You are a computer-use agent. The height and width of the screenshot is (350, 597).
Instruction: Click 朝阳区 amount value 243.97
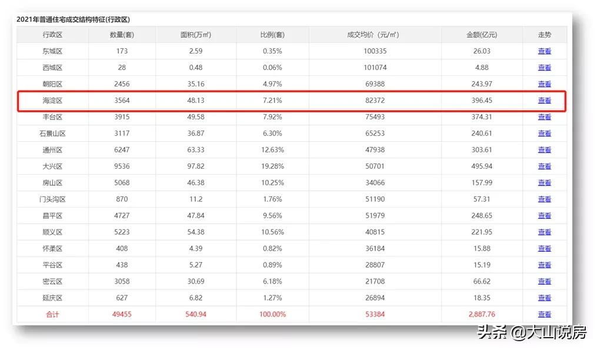pos(482,84)
